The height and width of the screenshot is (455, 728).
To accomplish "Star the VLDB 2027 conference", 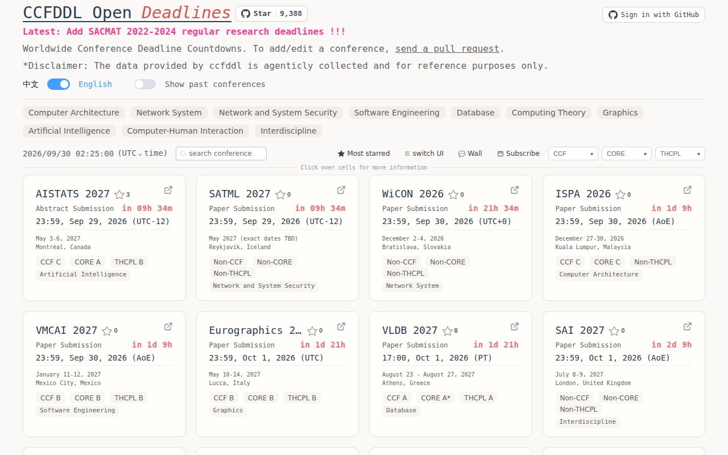I will point(447,331).
